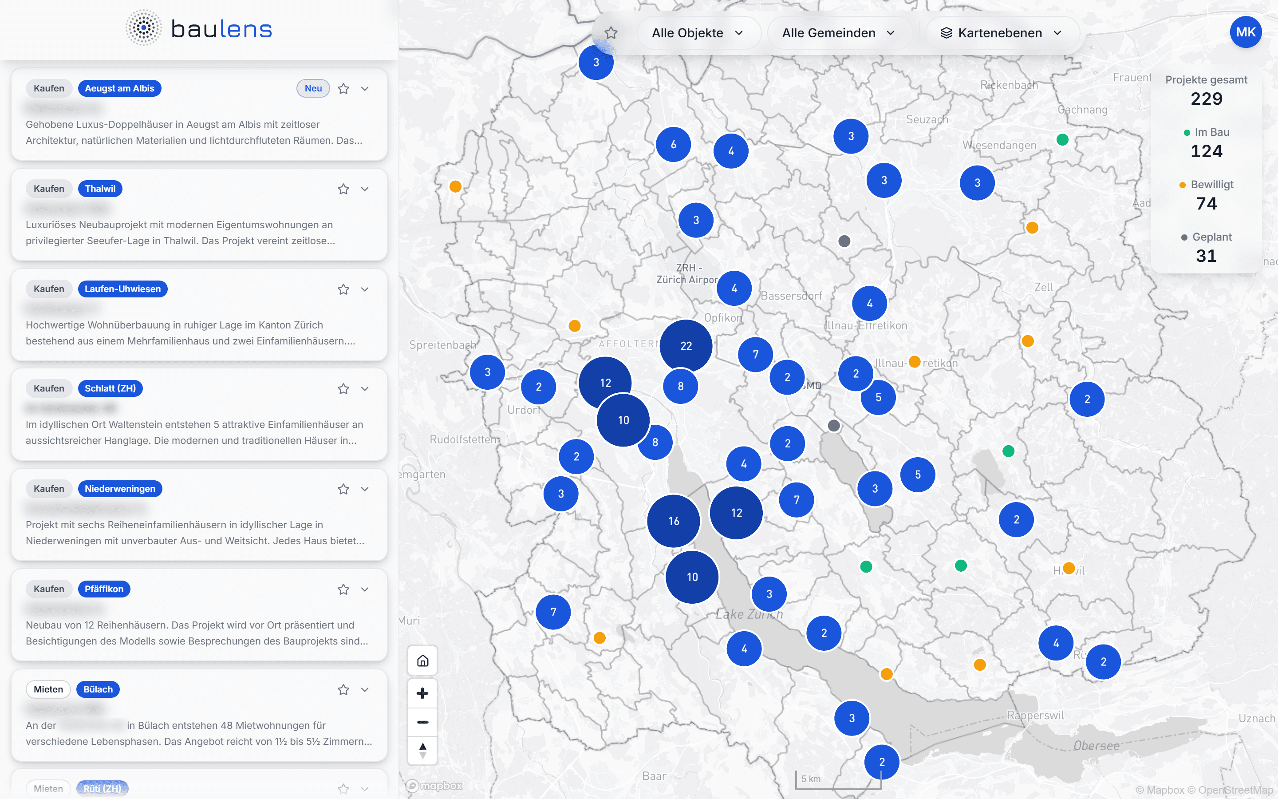Click the Im Bau count 124
1278x799 pixels.
coord(1206,151)
